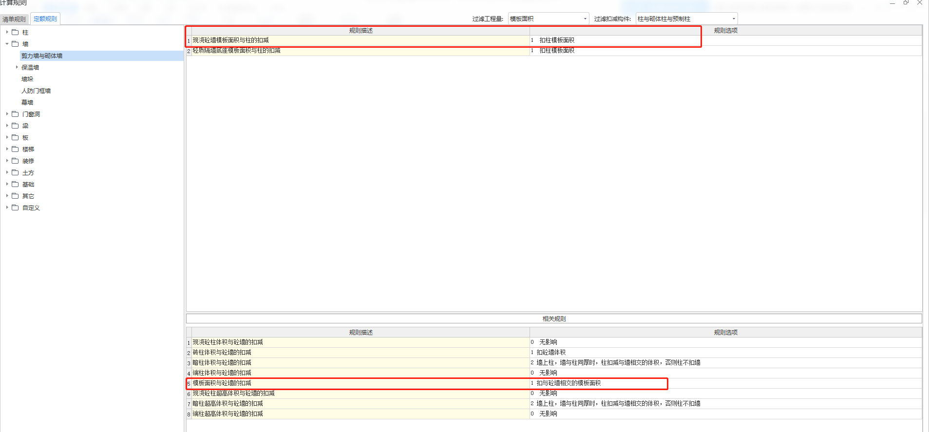Image resolution: width=929 pixels, height=432 pixels.
Task: Select the 剪力墙与砌体墙 tree item
Action: 42,56
